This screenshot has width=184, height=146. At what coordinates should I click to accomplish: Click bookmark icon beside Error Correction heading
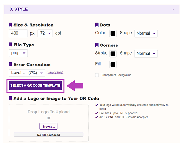pos(10,64)
